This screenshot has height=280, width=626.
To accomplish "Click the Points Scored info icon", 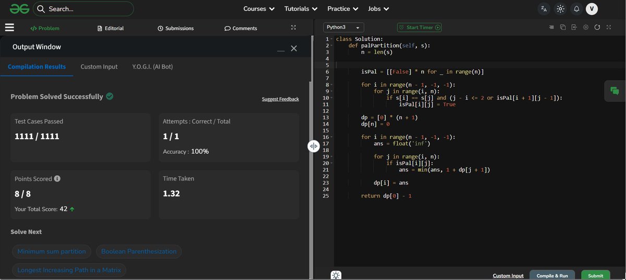I will (57, 178).
